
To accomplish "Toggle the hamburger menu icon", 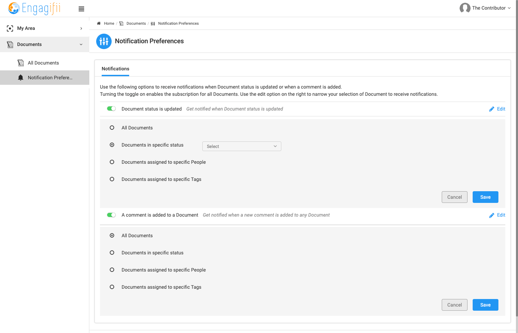I will click(x=81, y=9).
